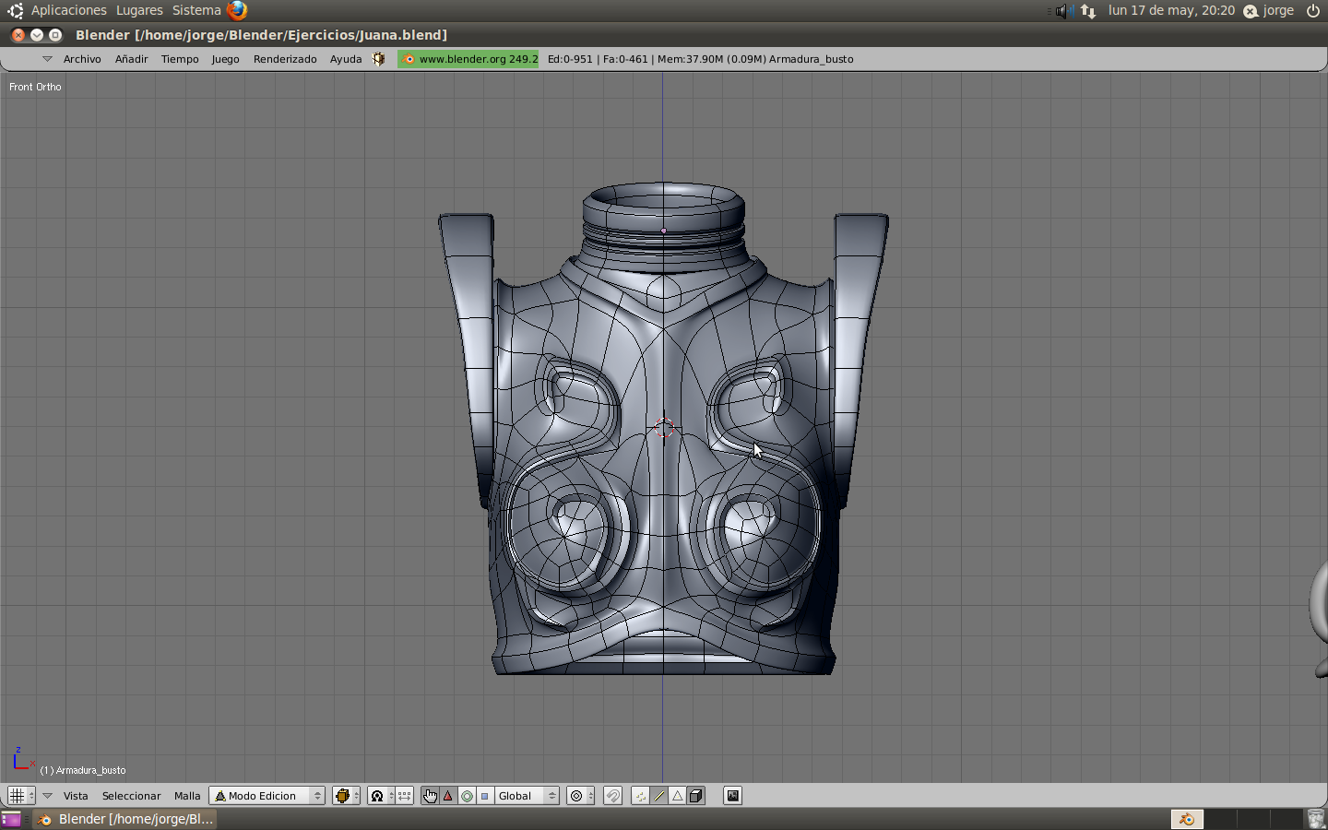
Task: Open the Modo Edicion mode dropdown
Action: click(267, 796)
